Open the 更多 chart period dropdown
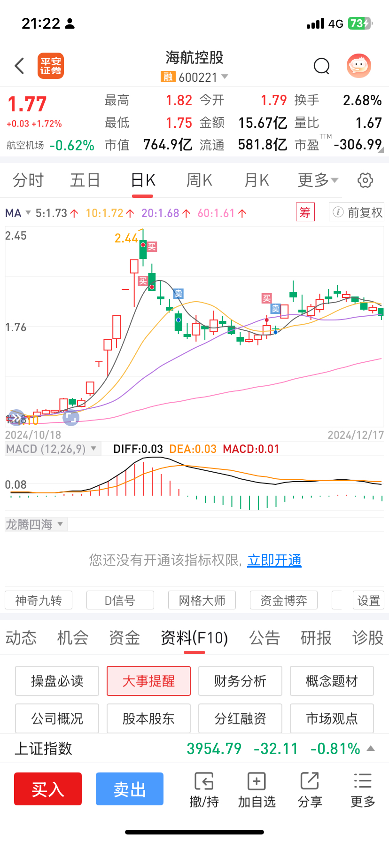The width and height of the screenshot is (389, 842). click(x=318, y=180)
